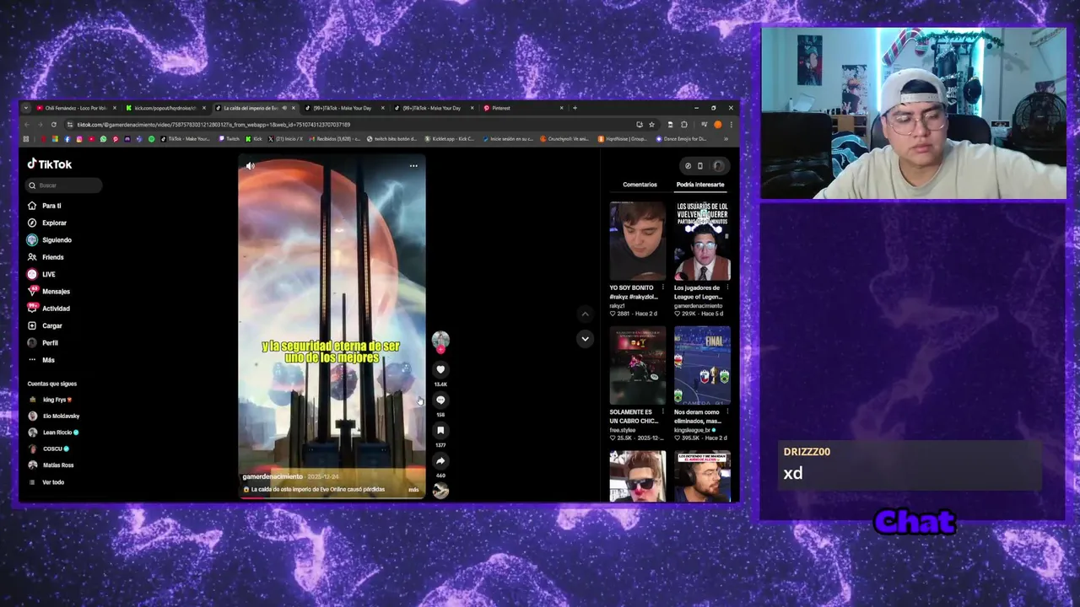
Task: Save video with the bookmark icon
Action: point(440,430)
